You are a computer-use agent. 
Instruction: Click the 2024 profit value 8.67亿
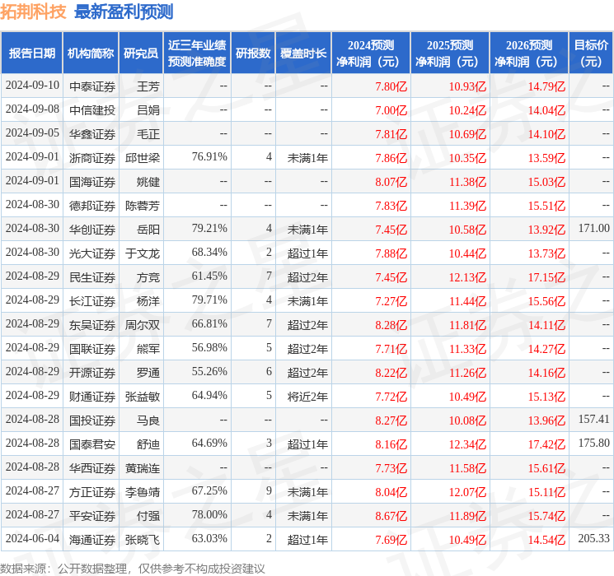(x=391, y=516)
